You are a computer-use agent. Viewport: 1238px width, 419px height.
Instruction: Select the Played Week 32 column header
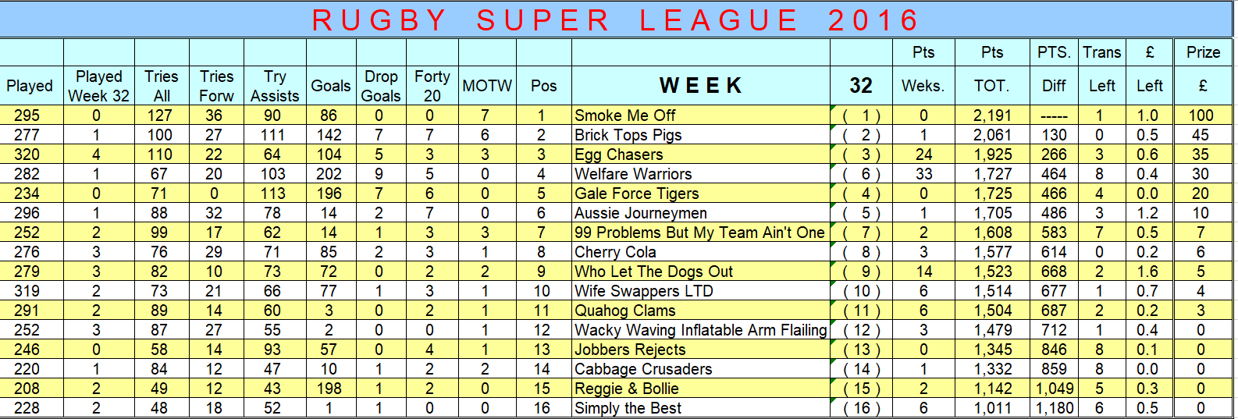point(99,86)
